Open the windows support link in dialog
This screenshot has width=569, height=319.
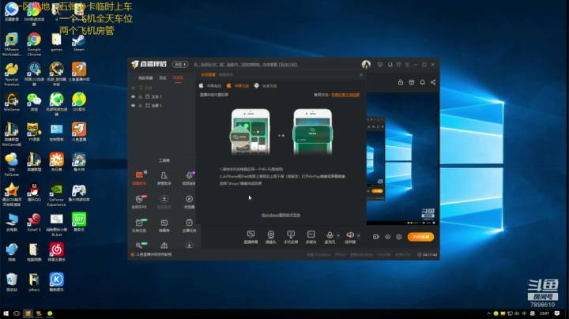[x=281, y=215]
